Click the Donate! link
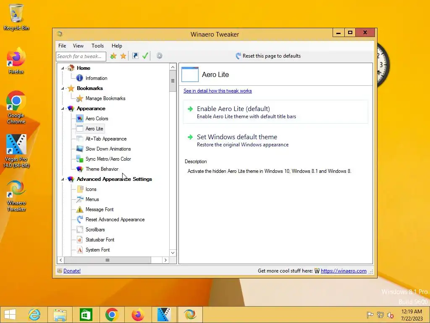 [72, 271]
